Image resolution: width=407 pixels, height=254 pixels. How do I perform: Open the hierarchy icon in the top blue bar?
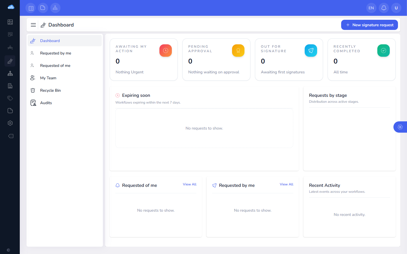pyautogui.click(x=55, y=8)
